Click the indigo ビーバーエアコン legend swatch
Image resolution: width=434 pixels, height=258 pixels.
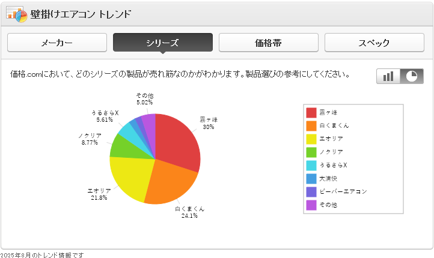click(311, 192)
